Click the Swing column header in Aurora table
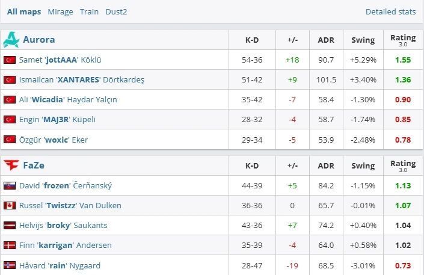Viewport: 424px width, 275px height. [x=363, y=40]
